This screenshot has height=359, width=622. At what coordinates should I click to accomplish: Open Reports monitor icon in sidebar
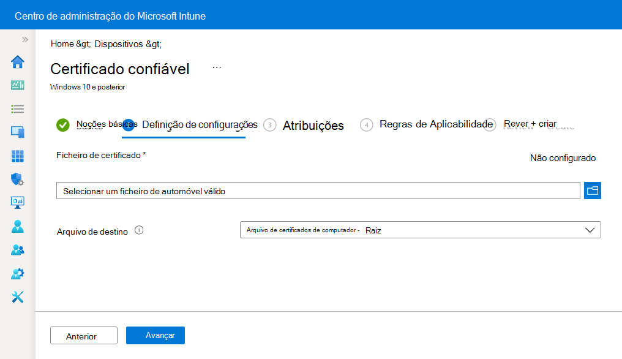[x=18, y=203]
